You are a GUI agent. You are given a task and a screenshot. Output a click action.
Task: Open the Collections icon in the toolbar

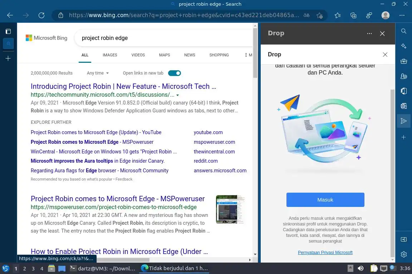(x=353, y=15)
